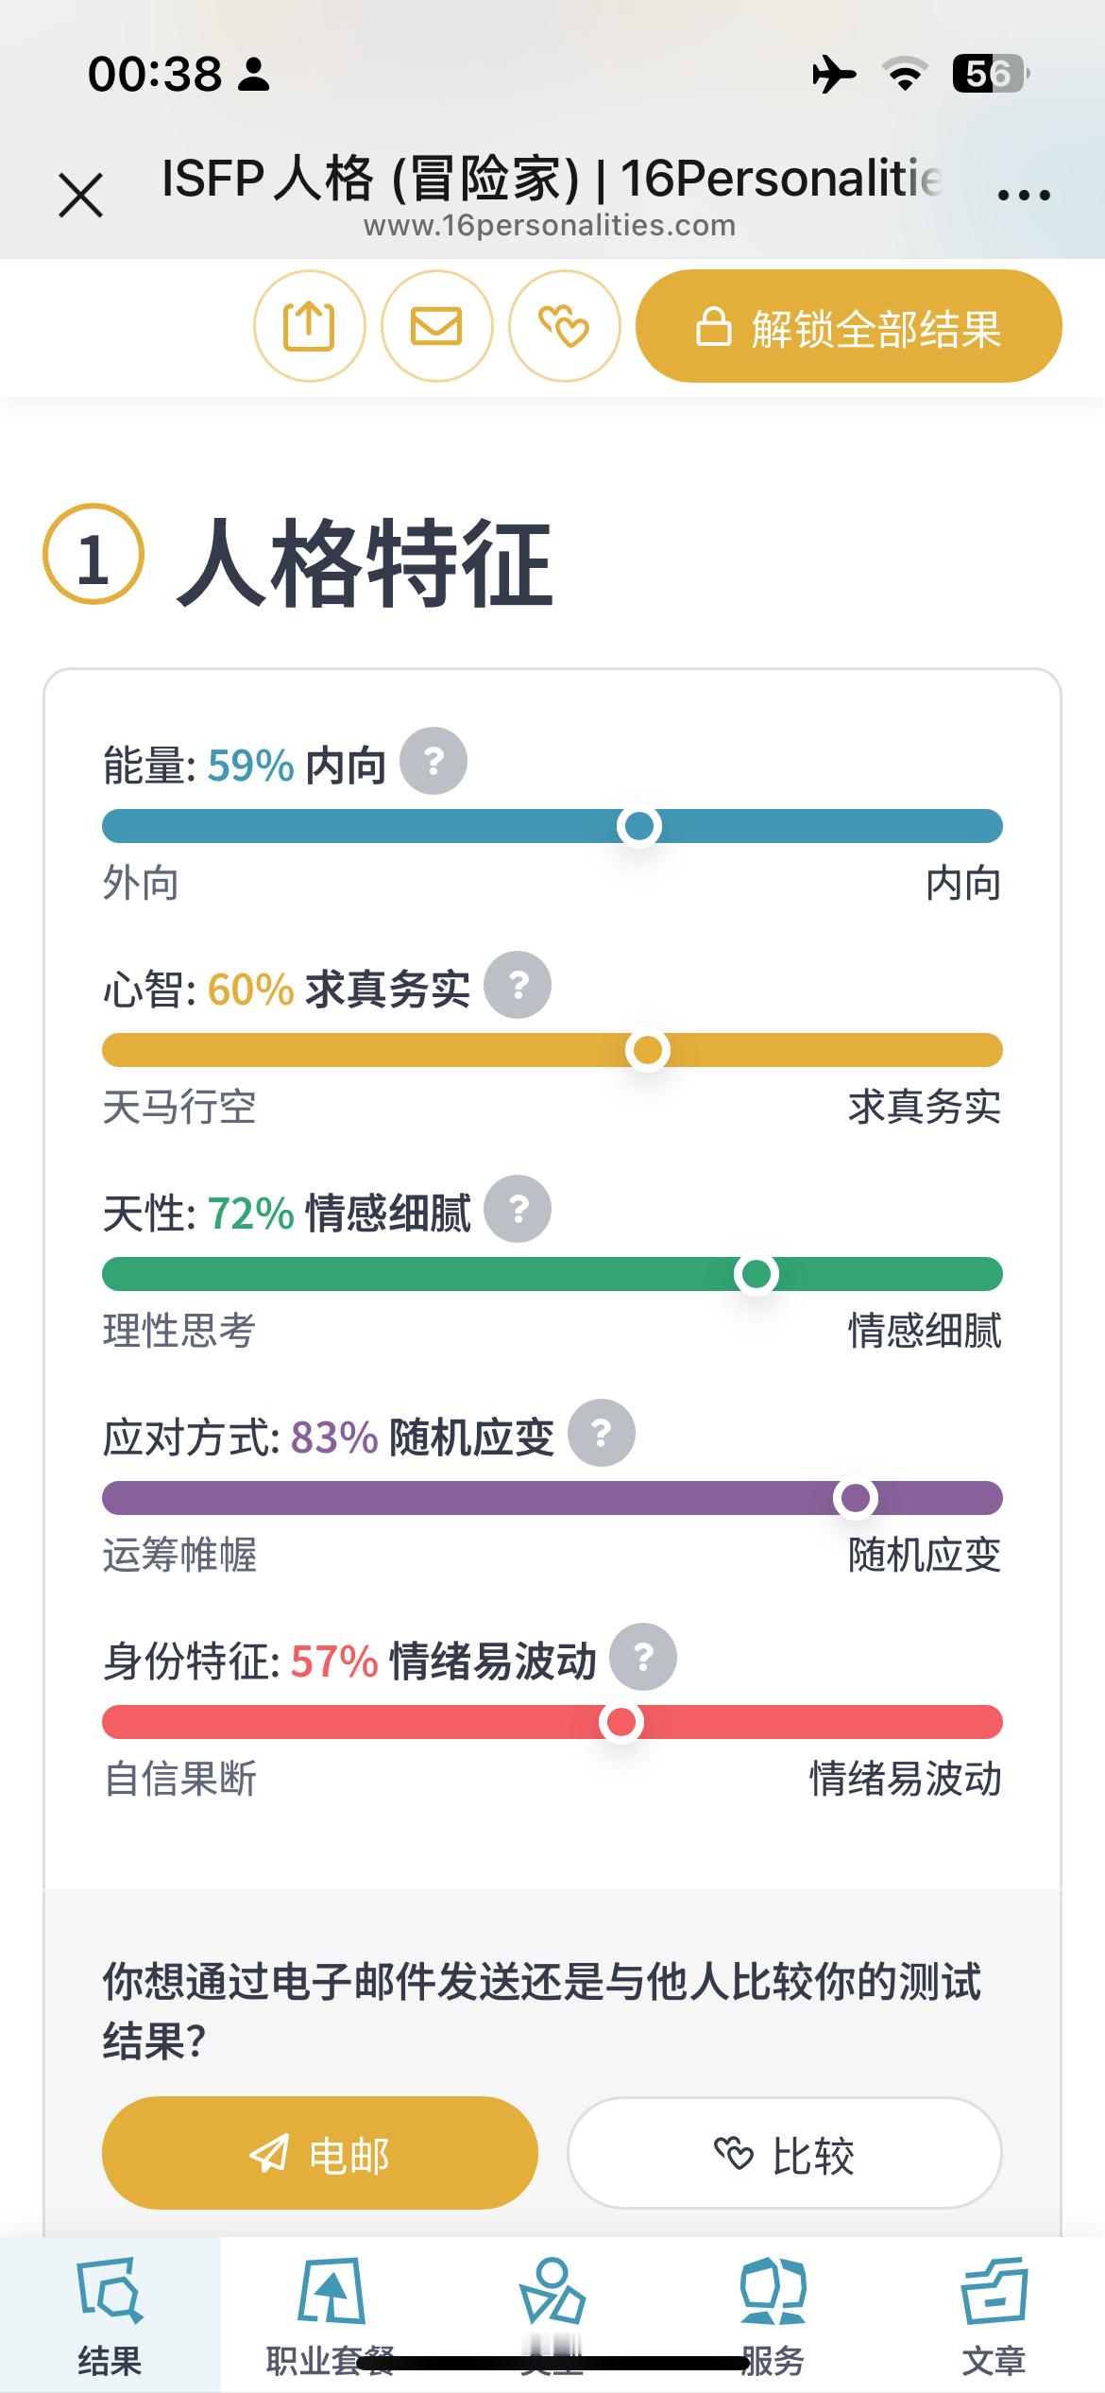Viewport: 1105px width, 2393px height.
Task: Tap the 比较 compare button
Action: pos(784,2154)
